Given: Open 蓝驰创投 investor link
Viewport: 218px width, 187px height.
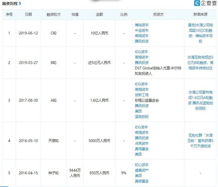Looking at the screenshot, I should click(x=142, y=117).
